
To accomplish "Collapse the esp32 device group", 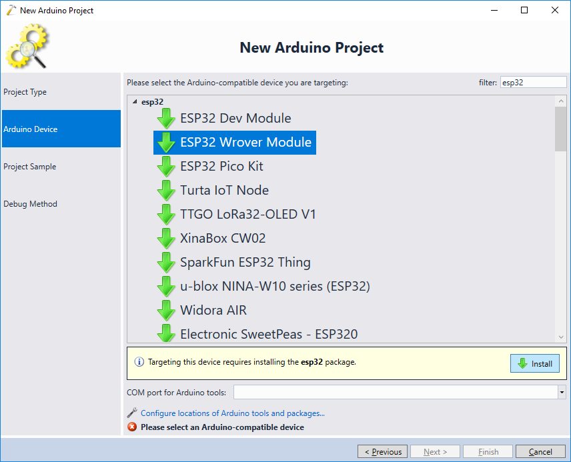I will click(135, 101).
